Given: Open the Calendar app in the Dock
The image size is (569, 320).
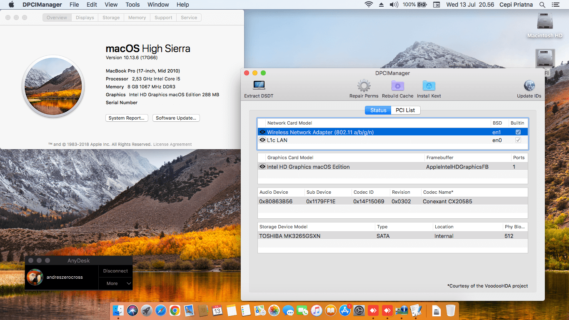Looking at the screenshot, I should point(217,310).
